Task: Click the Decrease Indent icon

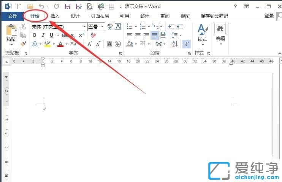Action: 171,26
